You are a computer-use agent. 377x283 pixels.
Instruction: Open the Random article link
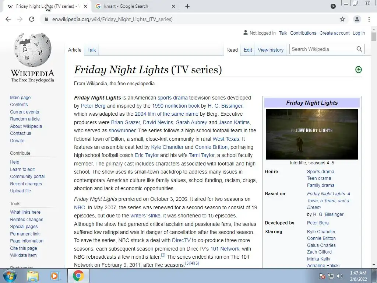click(25, 119)
